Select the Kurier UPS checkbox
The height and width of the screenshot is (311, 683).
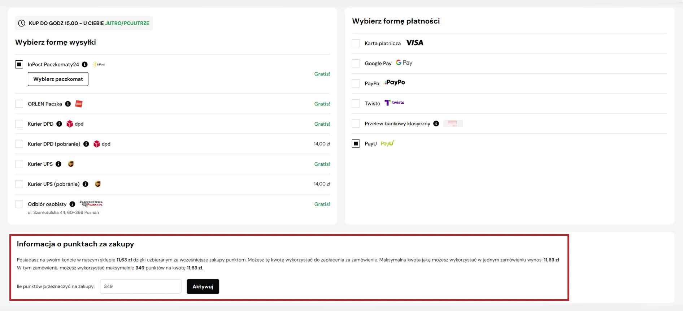19,164
